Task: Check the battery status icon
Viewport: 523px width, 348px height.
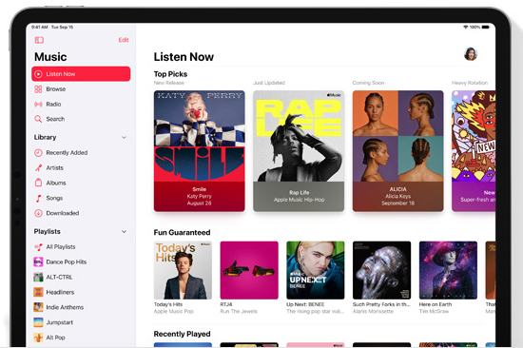Action: point(486,27)
